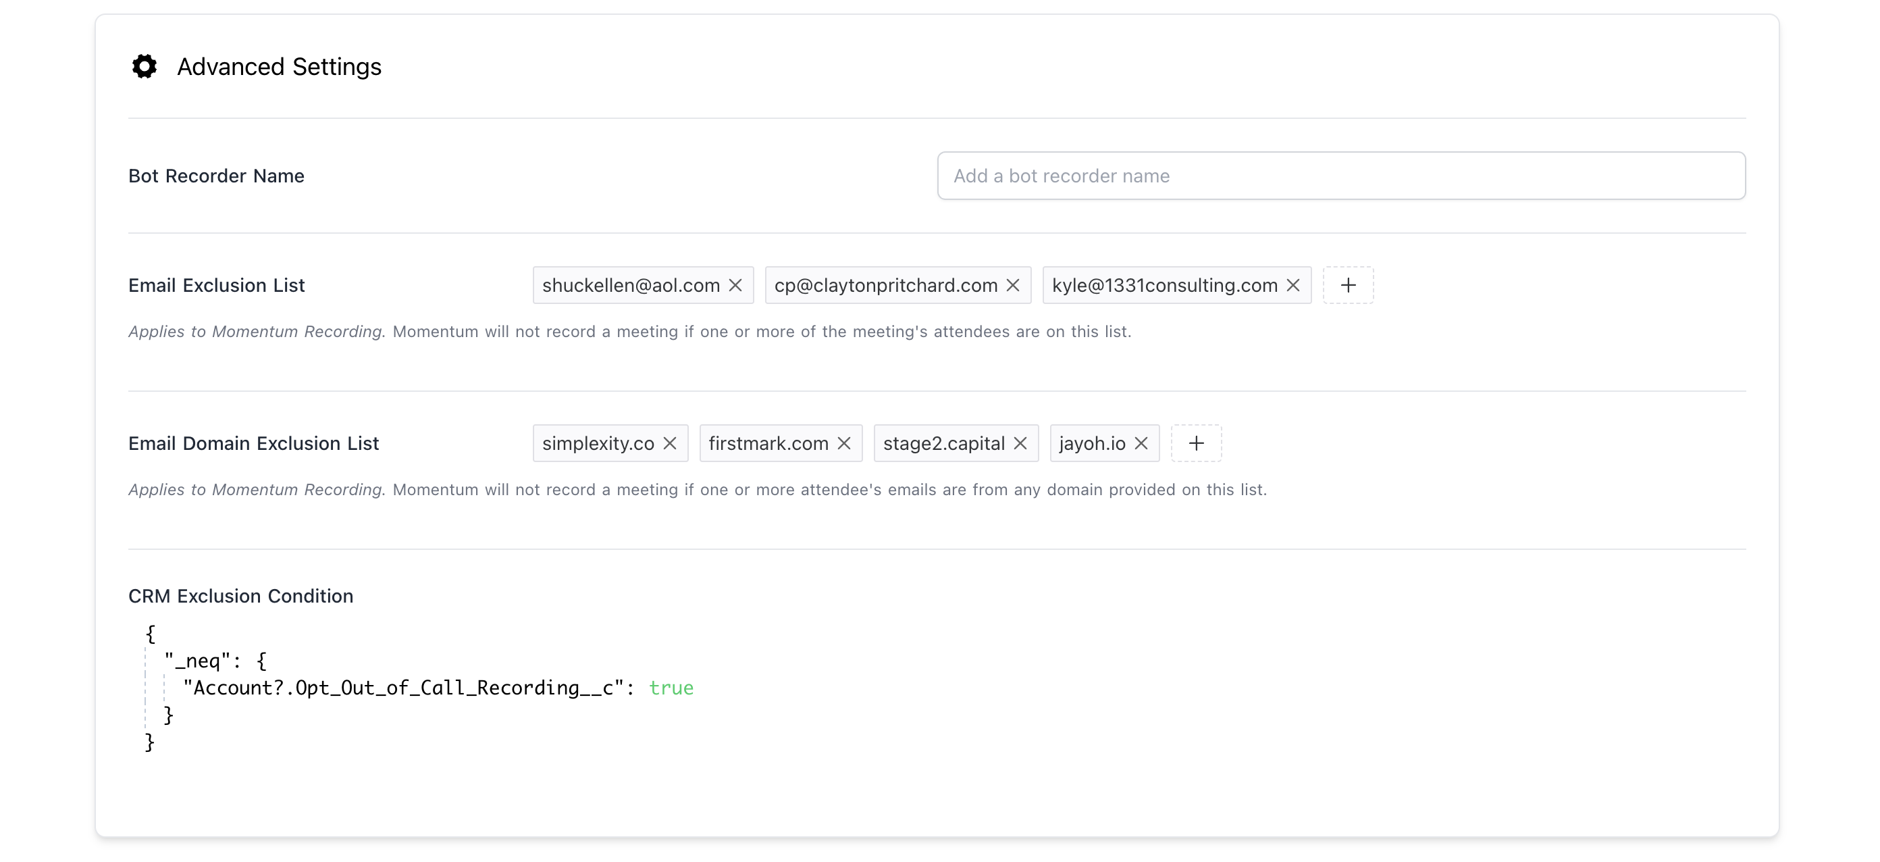Select the shuckellen@aol.com tag text
Viewport: 1880px width, 862px height.
[631, 285]
